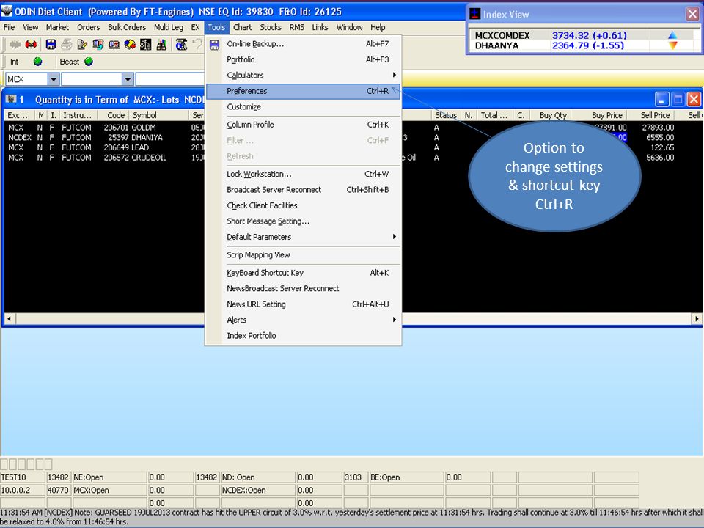Click the MCX:Open status bar cell
Screen dimensions: 704x528
[109, 491]
